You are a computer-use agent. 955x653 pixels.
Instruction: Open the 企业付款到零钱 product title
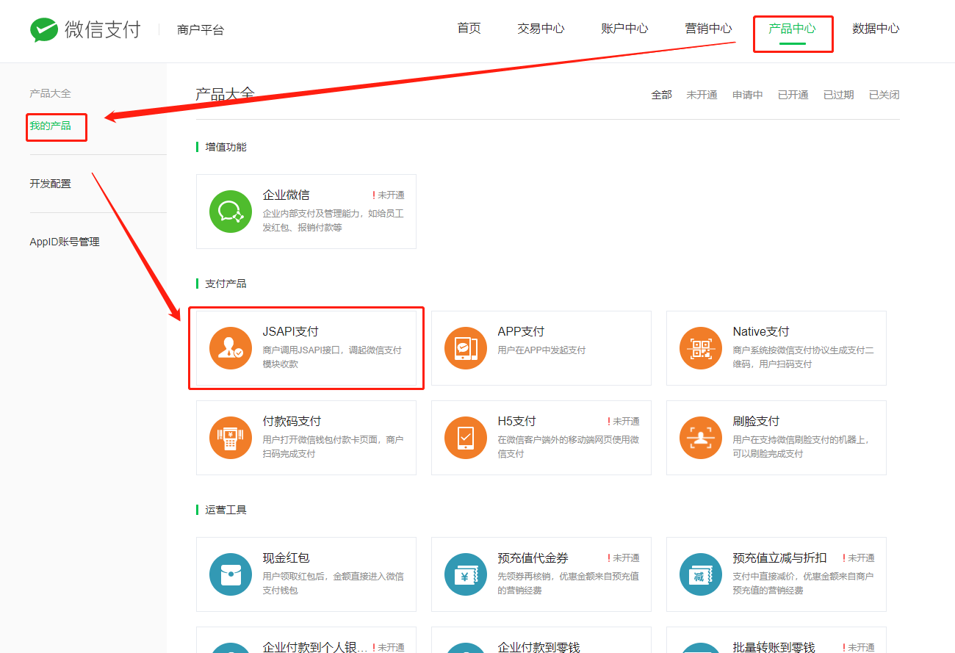click(538, 647)
